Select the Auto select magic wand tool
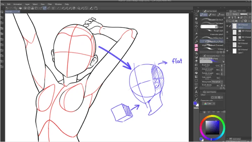This screenshot has width=252, height=142. click(196, 34)
